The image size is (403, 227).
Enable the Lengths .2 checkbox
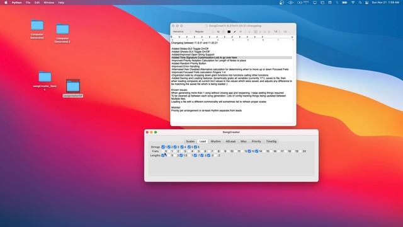215,156
